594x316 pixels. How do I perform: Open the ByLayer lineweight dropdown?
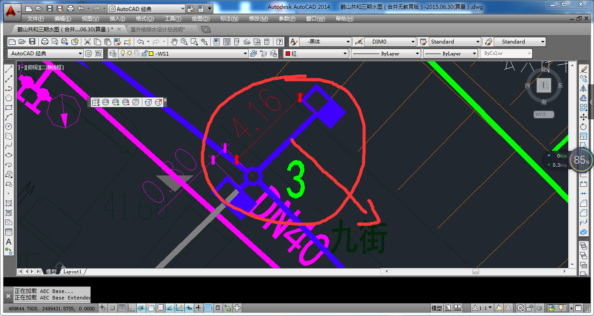451,54
